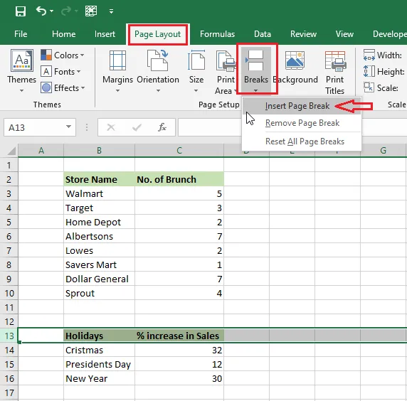Click the Undo arrow icon
This screenshot has height=401, width=407.
click(x=41, y=11)
